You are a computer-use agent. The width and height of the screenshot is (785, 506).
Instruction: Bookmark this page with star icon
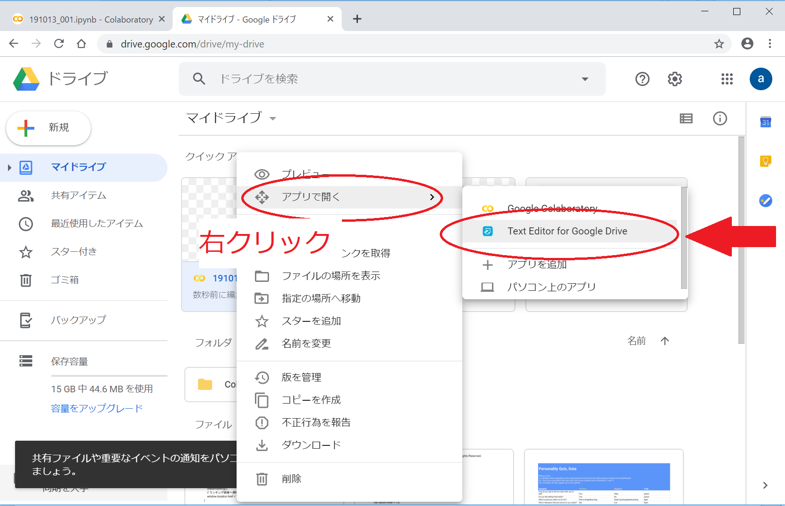click(x=719, y=44)
